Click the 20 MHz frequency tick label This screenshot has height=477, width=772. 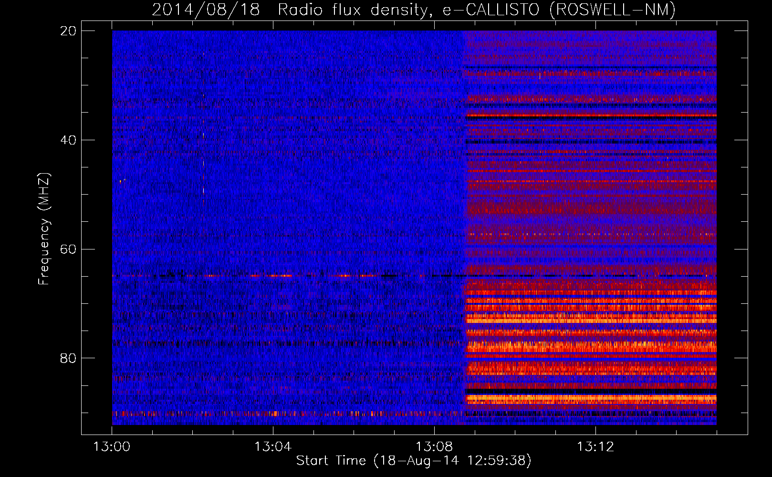68,31
